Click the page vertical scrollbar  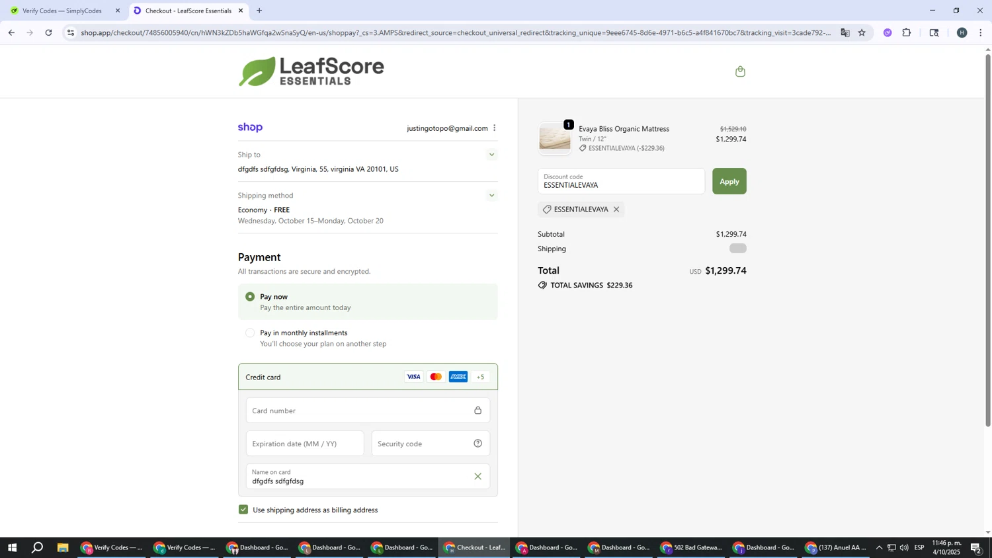click(988, 240)
